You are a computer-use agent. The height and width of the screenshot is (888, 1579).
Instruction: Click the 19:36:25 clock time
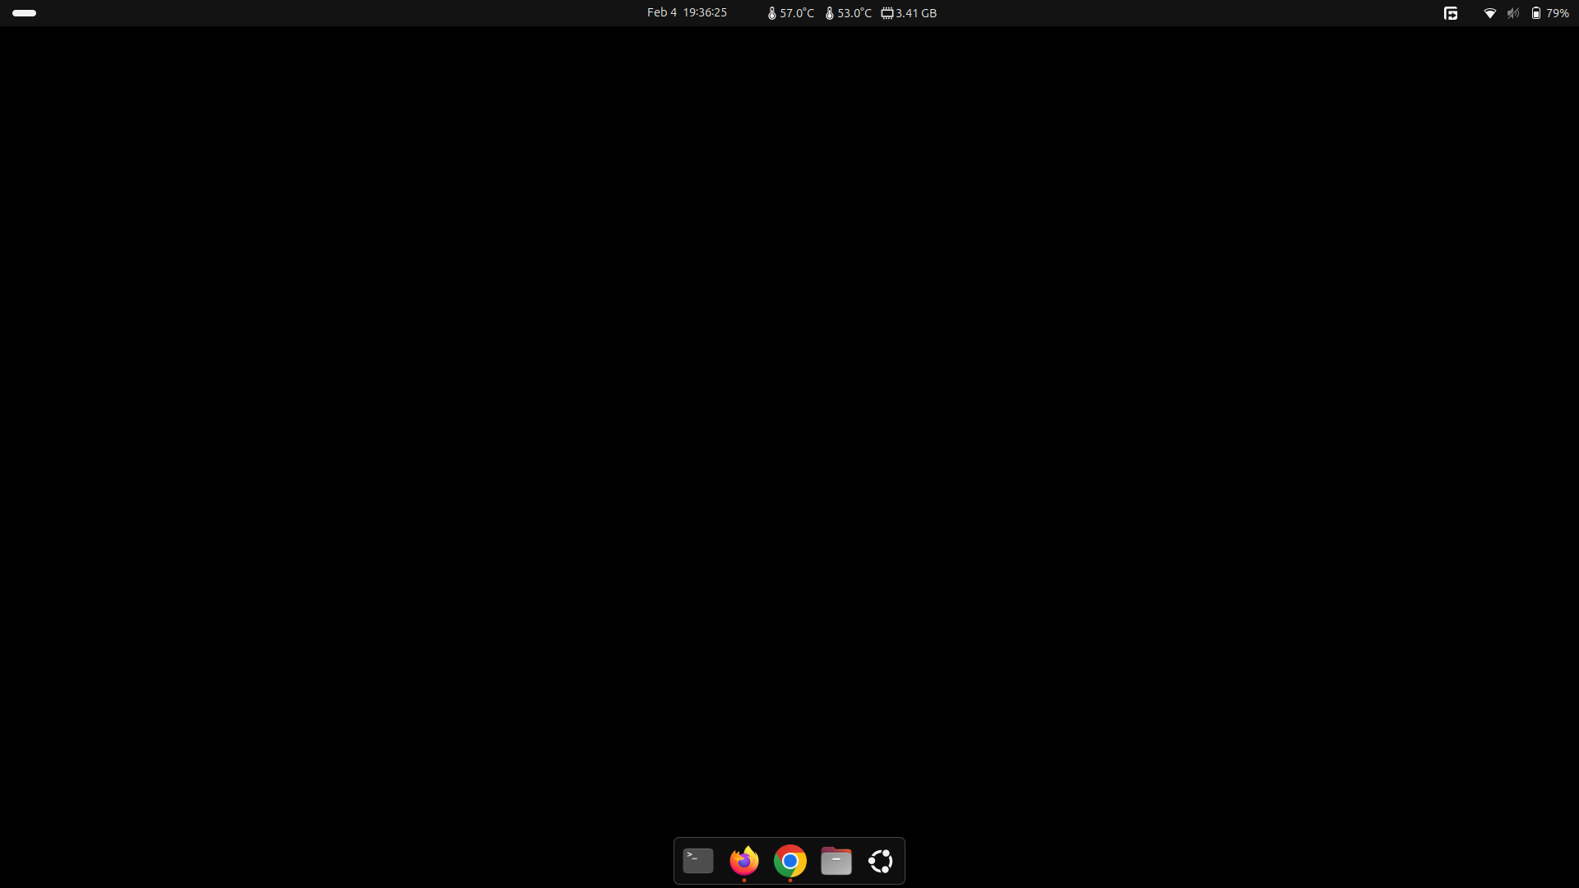coord(705,12)
